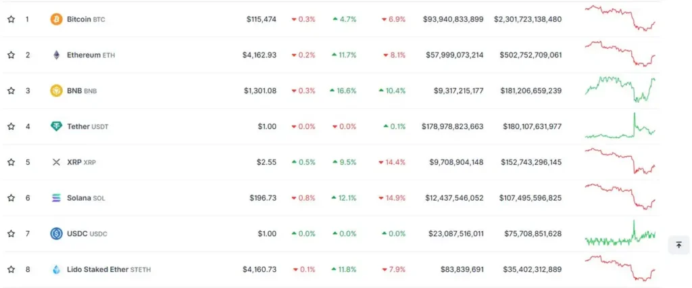Open the Lido Staked Ether STETH link
Viewport: 692px width, 288px height.
tap(109, 270)
